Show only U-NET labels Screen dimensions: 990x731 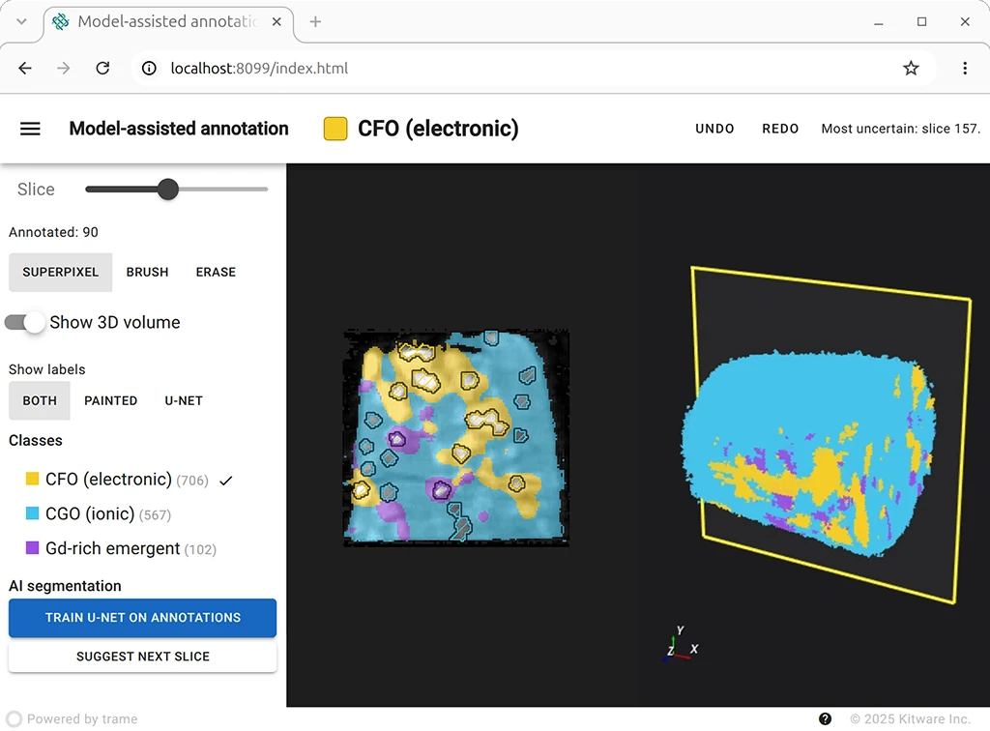pyautogui.click(x=184, y=401)
